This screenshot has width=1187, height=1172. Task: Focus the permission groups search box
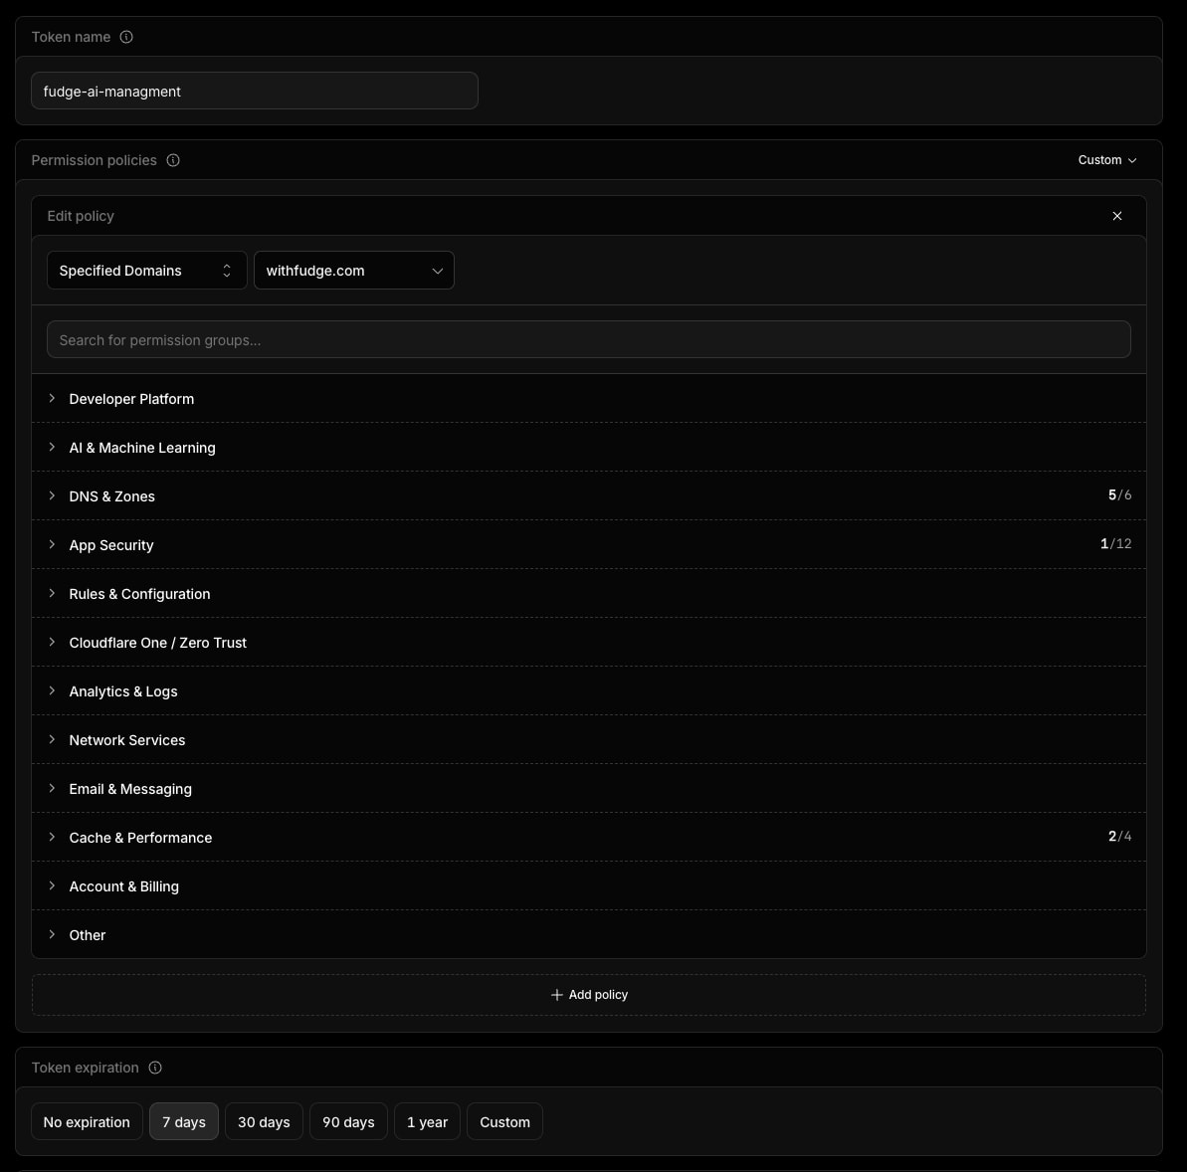589,339
